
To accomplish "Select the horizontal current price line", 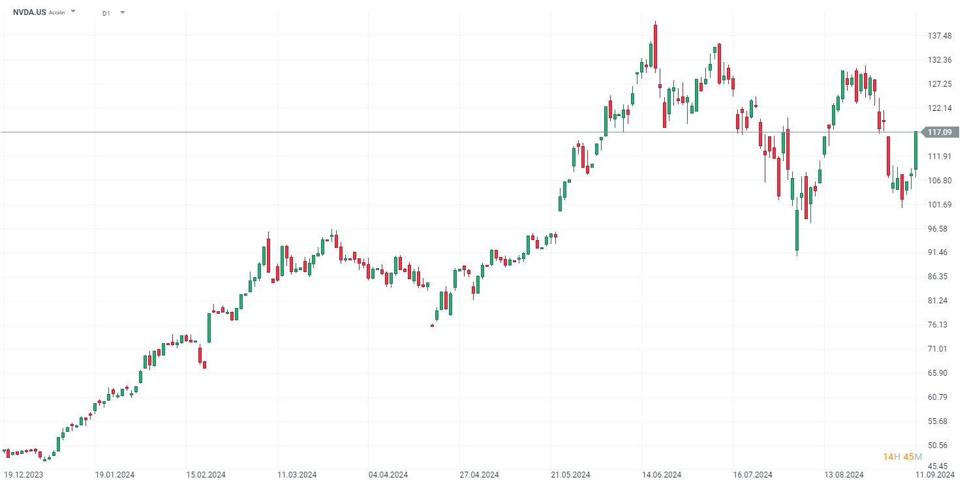I will (457, 132).
